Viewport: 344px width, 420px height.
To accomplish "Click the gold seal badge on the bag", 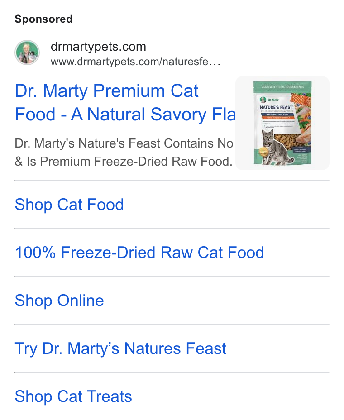I will 263,152.
